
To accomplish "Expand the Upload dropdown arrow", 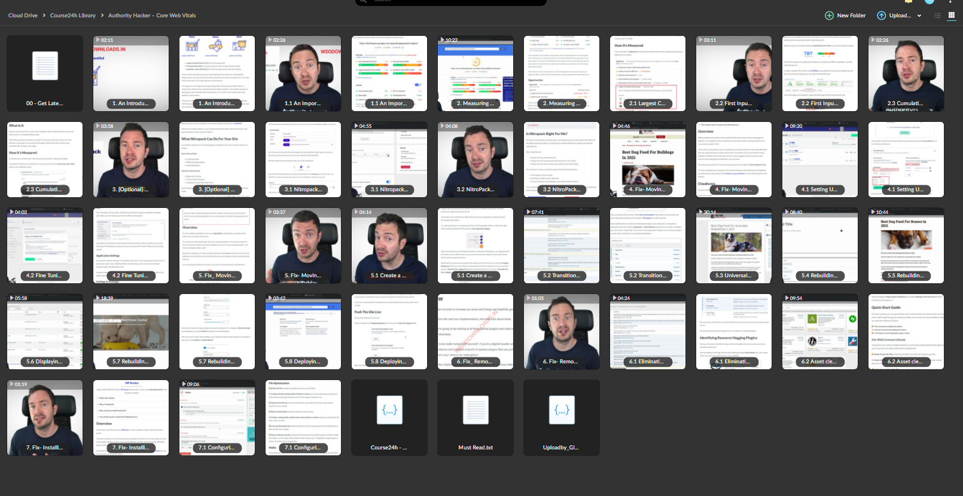I will (x=919, y=16).
